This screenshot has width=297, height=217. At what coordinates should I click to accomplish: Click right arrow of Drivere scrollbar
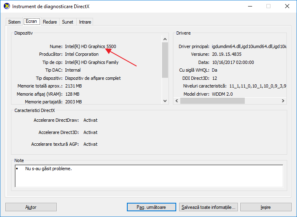283,101
